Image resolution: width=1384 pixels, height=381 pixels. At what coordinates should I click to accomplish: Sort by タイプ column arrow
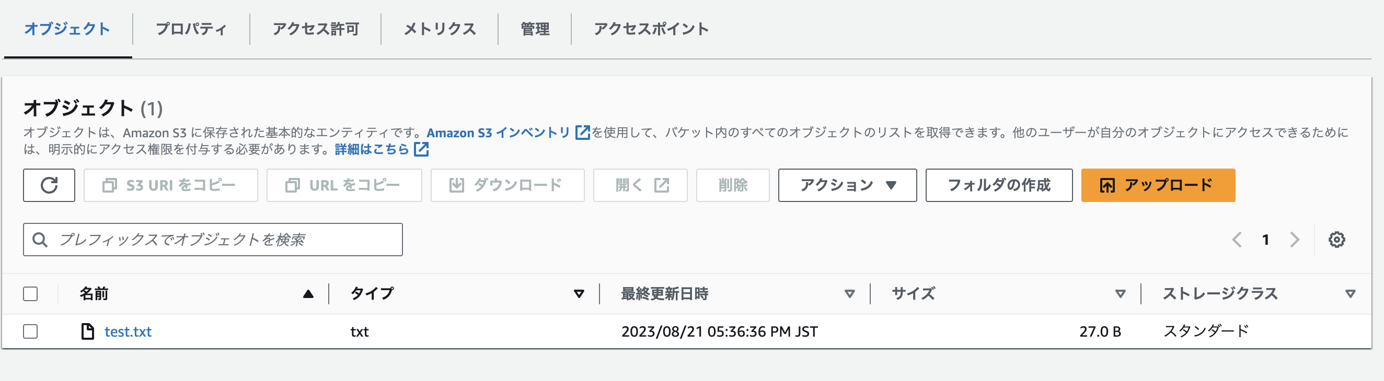(x=579, y=294)
